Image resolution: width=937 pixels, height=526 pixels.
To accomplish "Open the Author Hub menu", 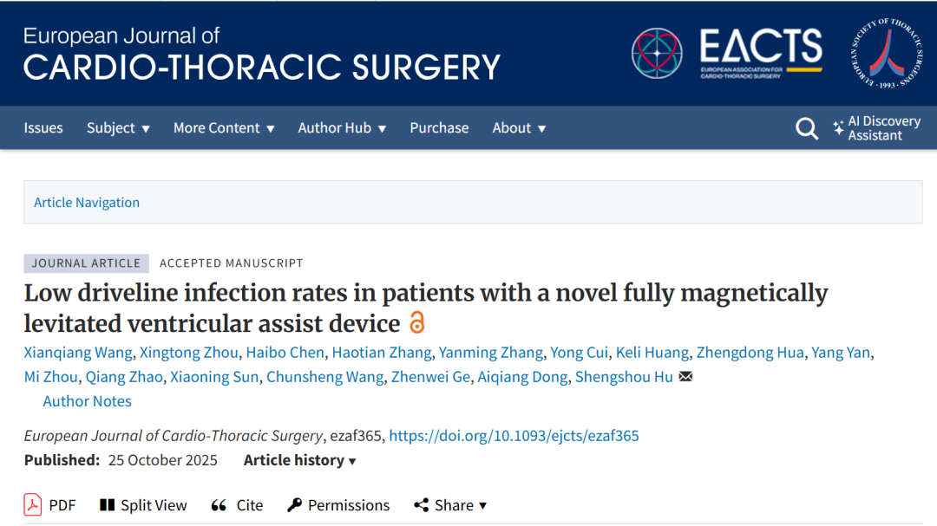I will point(342,128).
